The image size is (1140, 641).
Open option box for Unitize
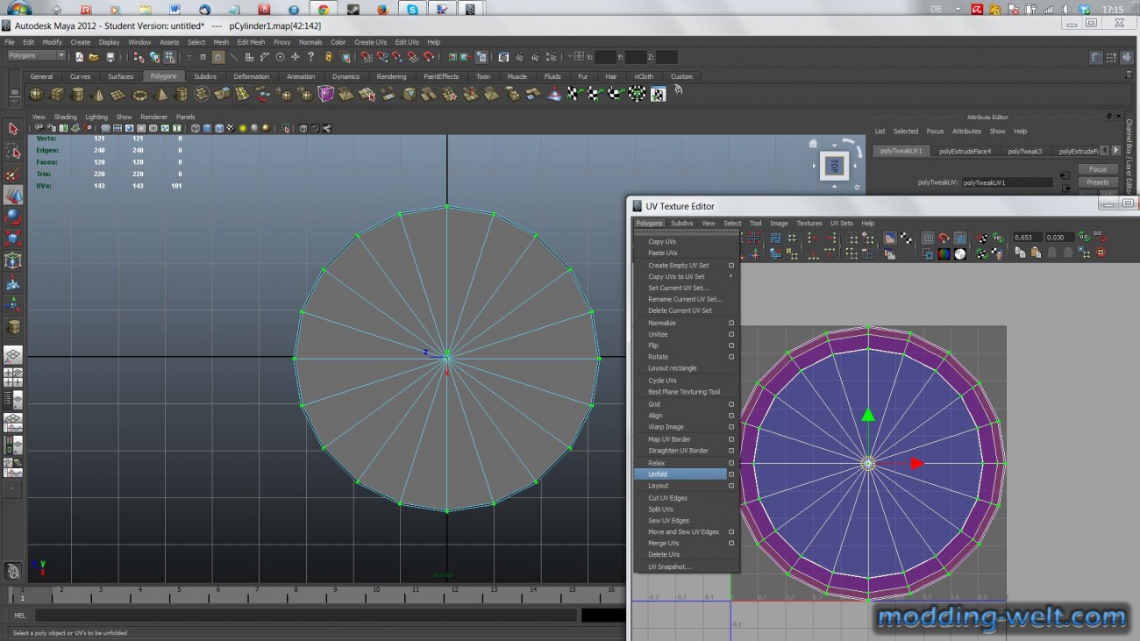point(731,334)
